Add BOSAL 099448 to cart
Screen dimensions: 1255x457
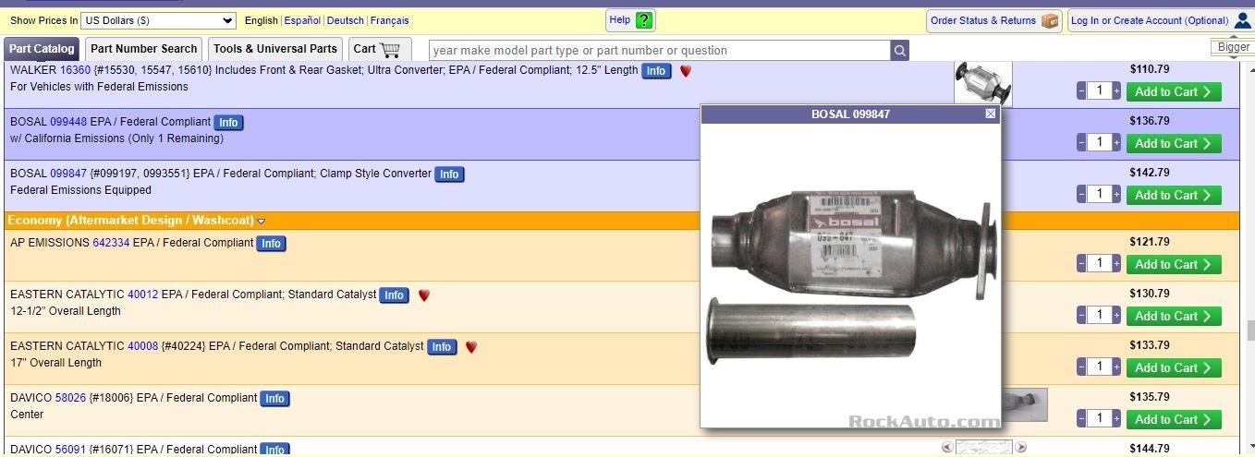(1174, 143)
